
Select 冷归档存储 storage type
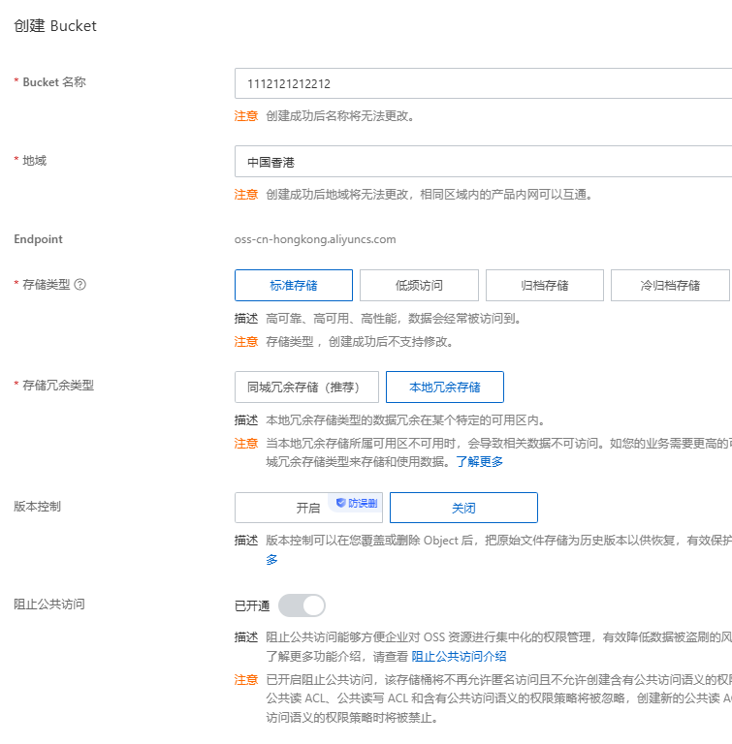click(x=670, y=285)
